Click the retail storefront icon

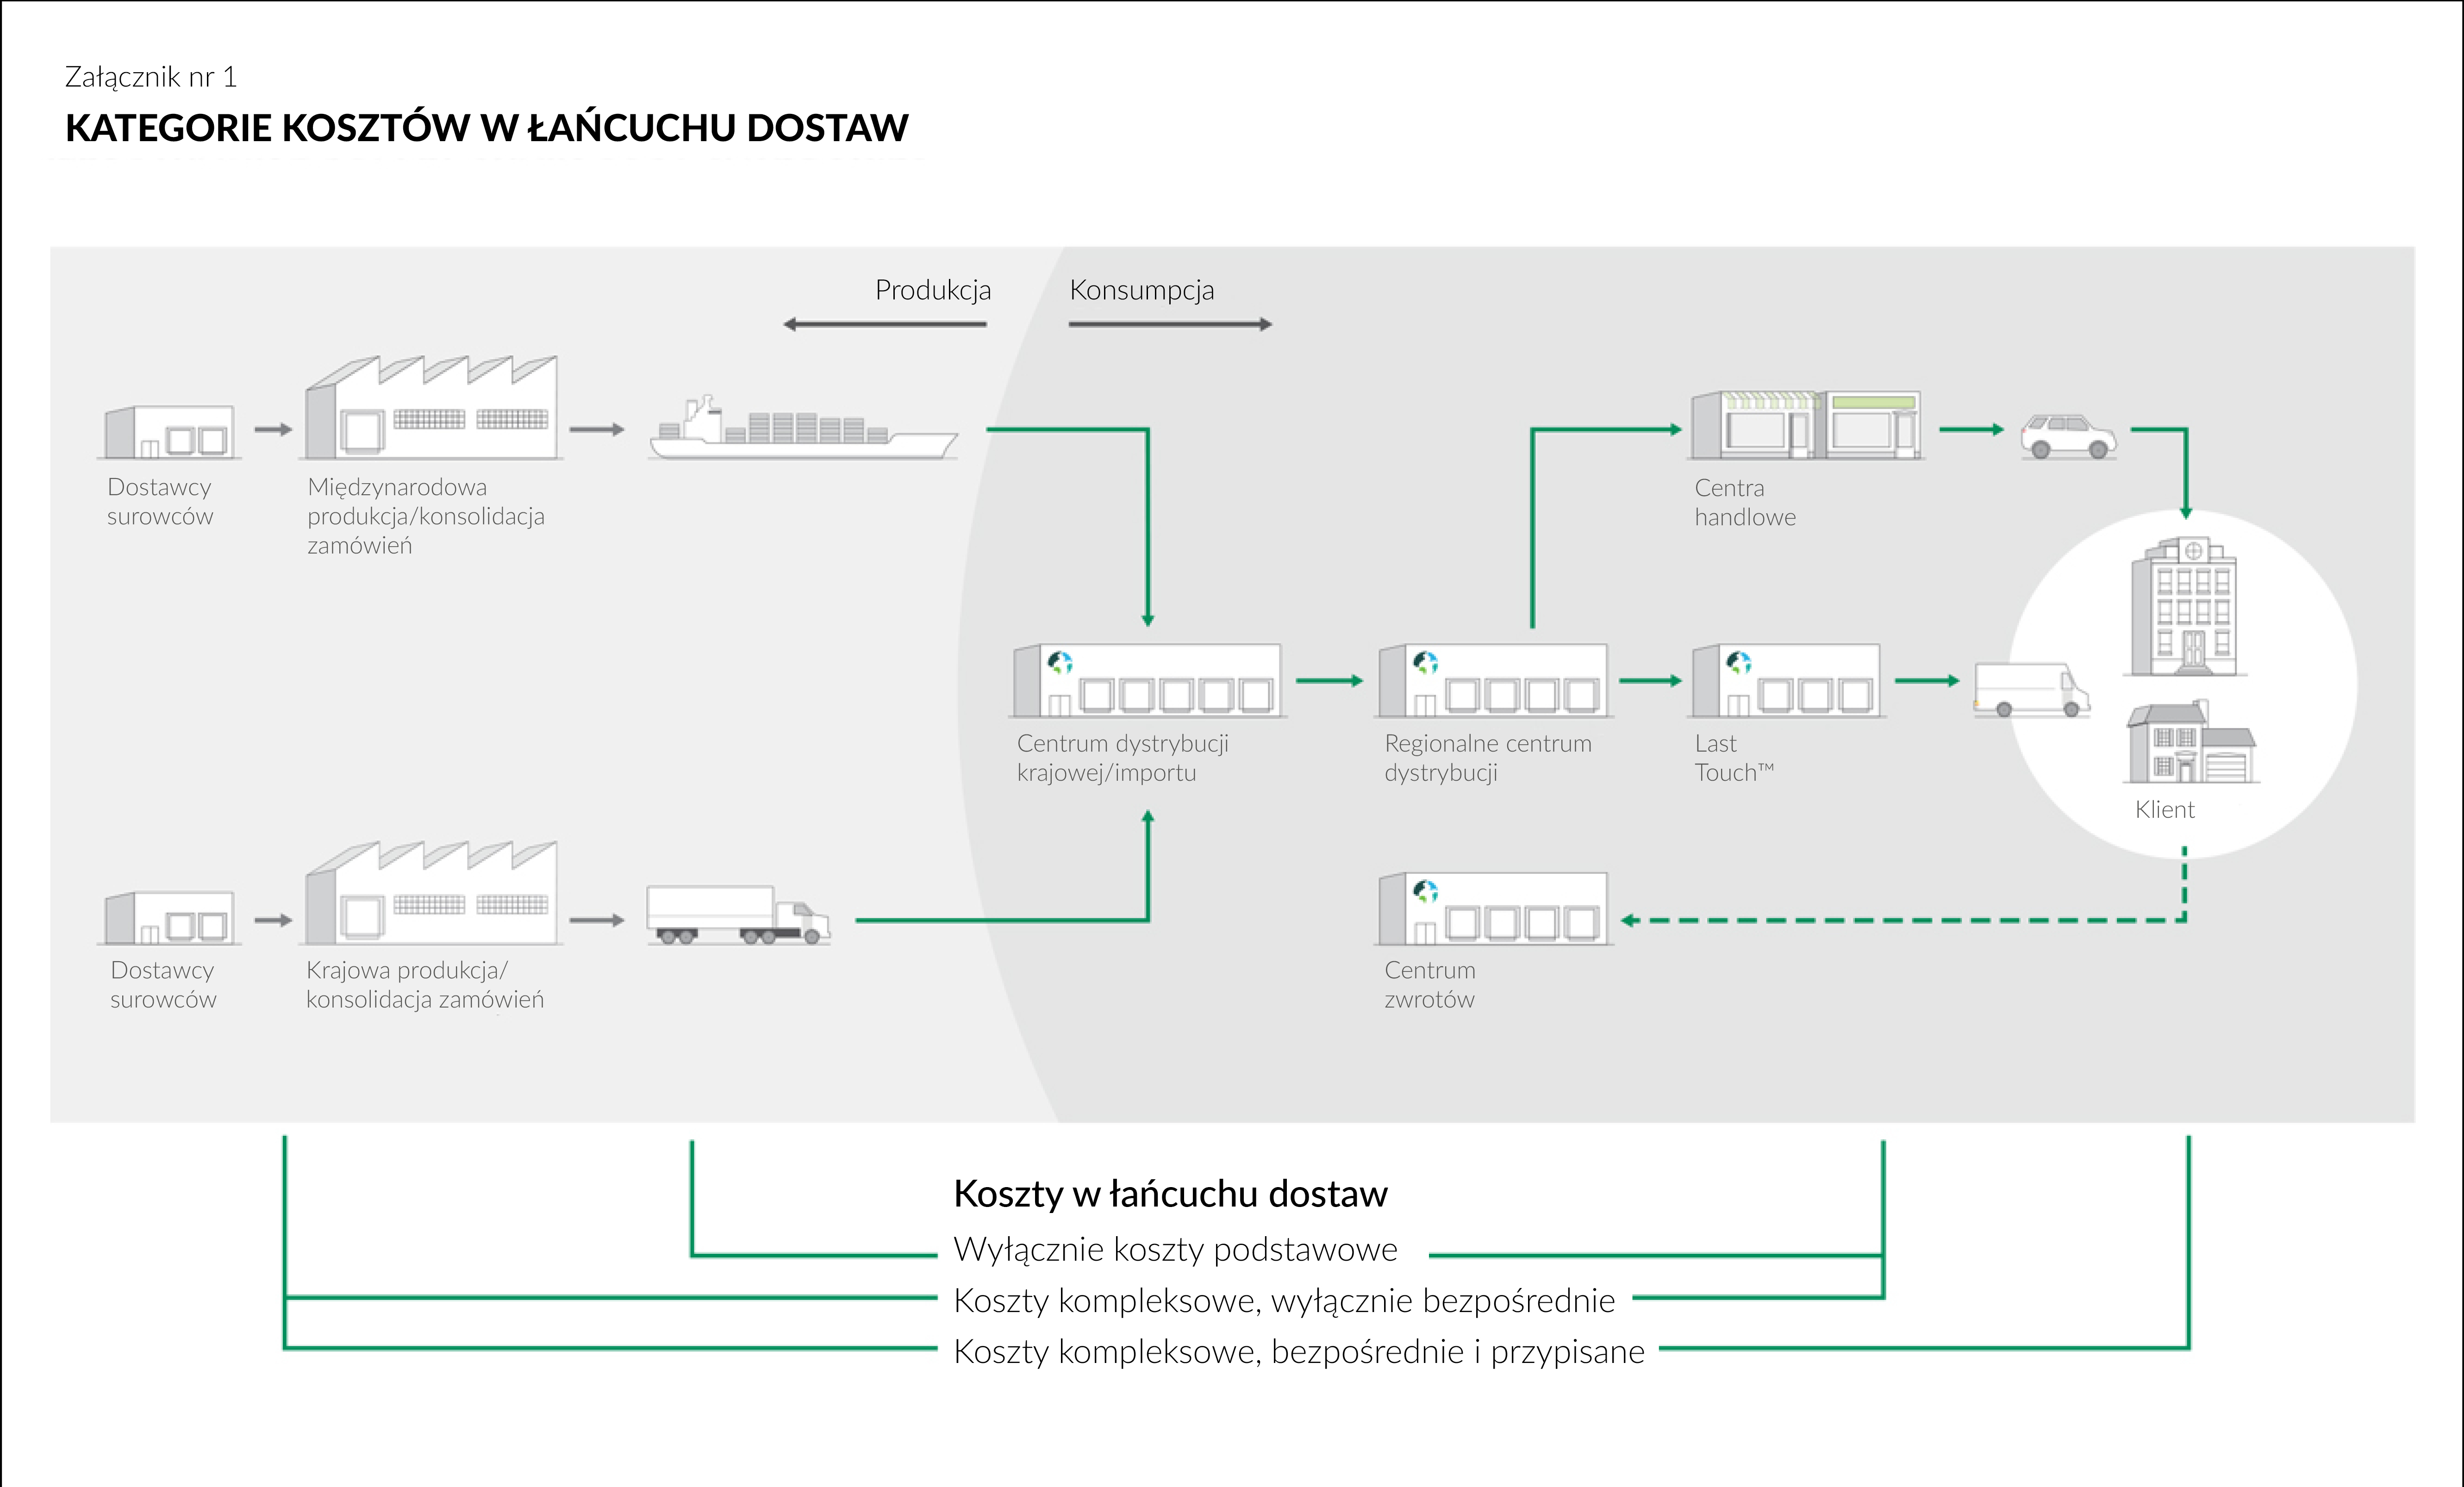point(1806,425)
